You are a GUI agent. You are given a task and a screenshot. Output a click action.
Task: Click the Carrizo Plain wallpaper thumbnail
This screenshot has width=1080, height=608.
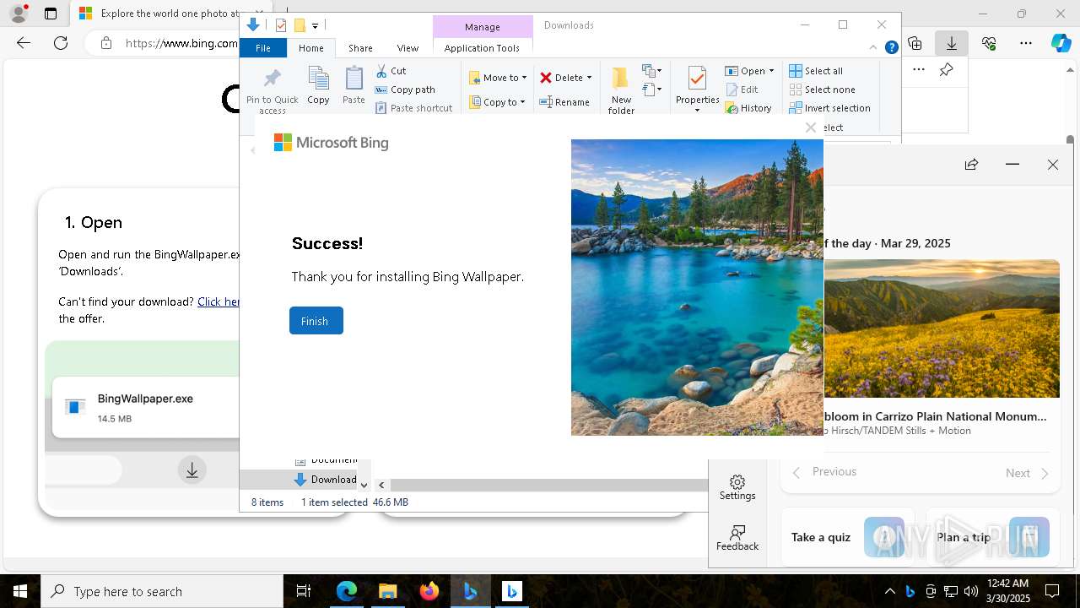tap(942, 328)
